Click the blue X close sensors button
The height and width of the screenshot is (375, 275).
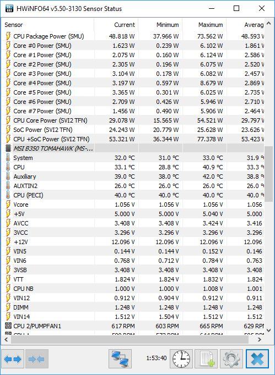coord(257,359)
